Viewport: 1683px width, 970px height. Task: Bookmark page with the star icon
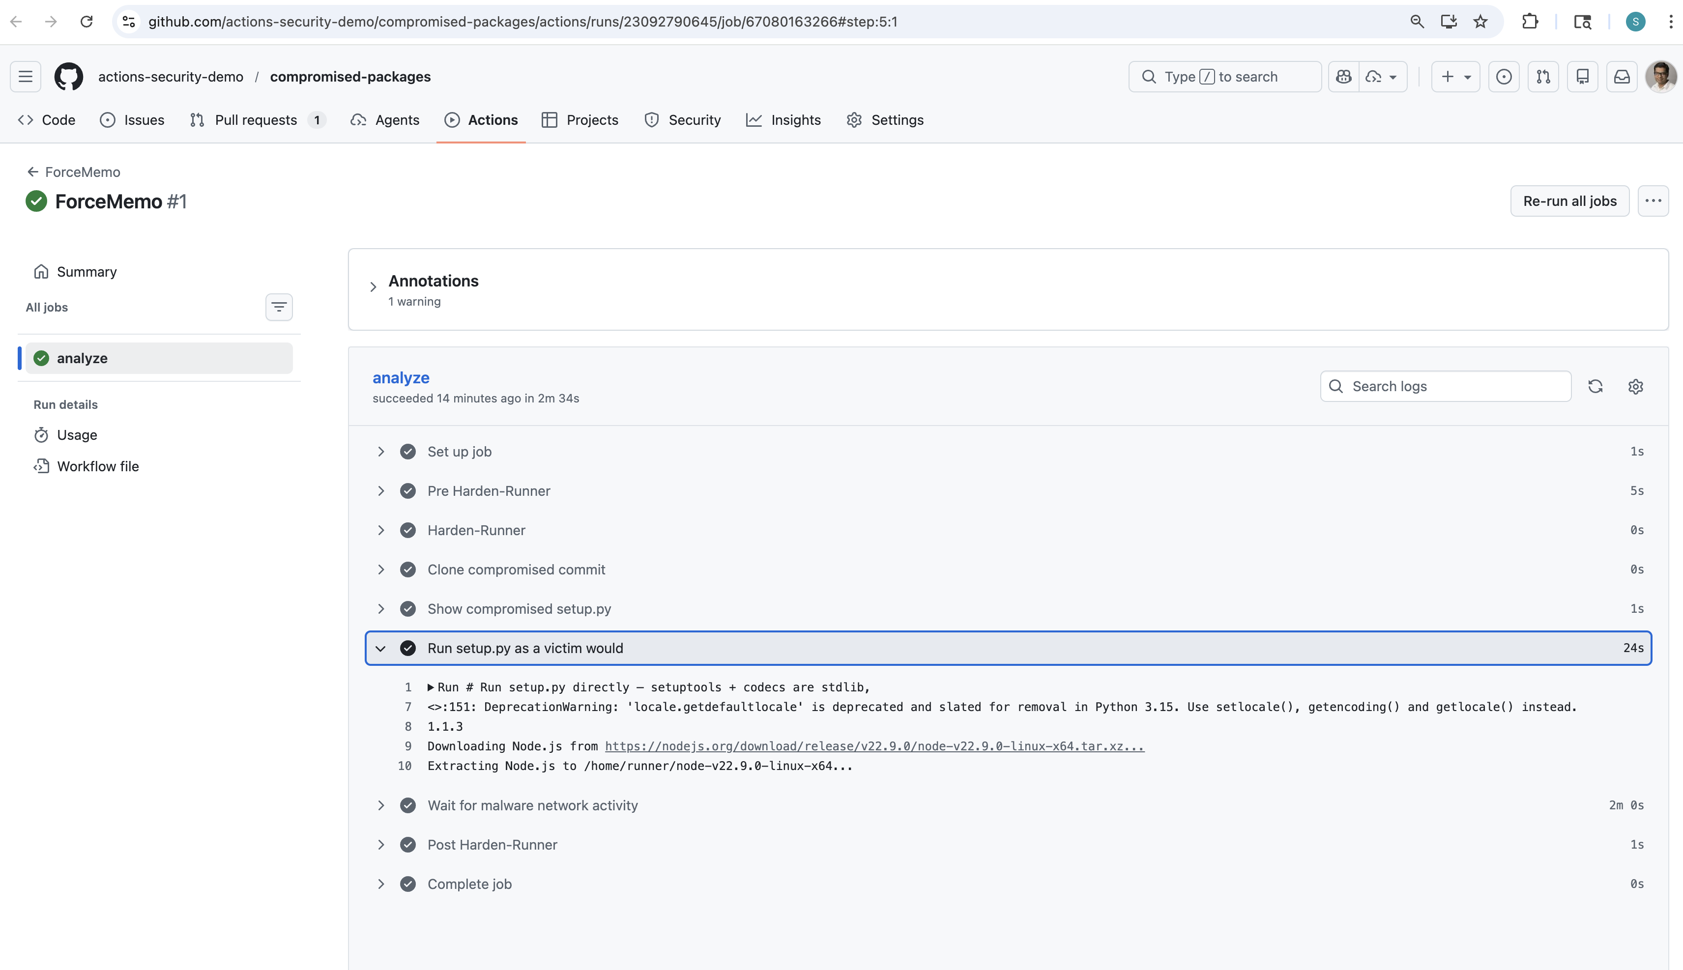(1480, 21)
